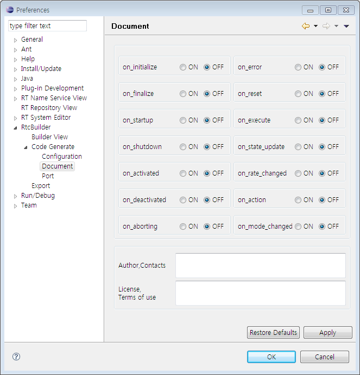Set on_initialize to ON

[x=183, y=67]
